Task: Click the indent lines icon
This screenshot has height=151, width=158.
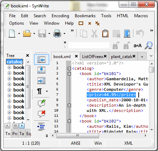Action: (x=41, y=127)
